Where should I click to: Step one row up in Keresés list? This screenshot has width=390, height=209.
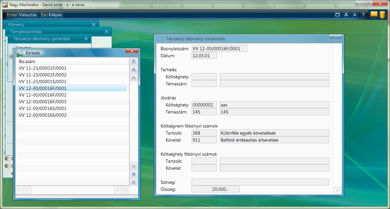click(x=134, y=78)
